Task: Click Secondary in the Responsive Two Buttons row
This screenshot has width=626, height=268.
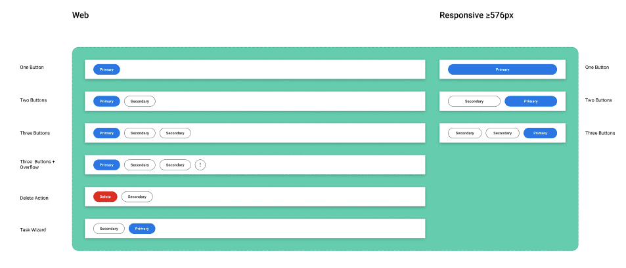Action: 474,102
